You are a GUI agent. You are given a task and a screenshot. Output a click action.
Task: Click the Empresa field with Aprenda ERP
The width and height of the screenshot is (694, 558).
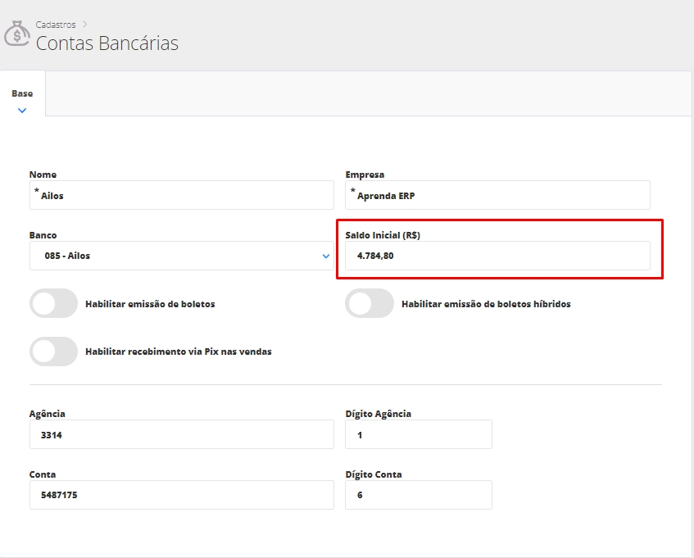point(497,196)
